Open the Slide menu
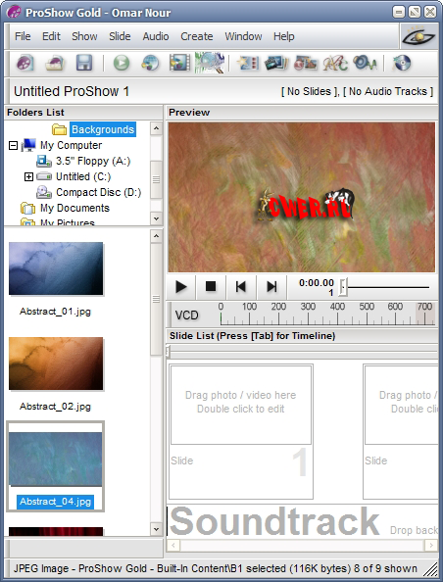443x582 pixels. pos(120,36)
